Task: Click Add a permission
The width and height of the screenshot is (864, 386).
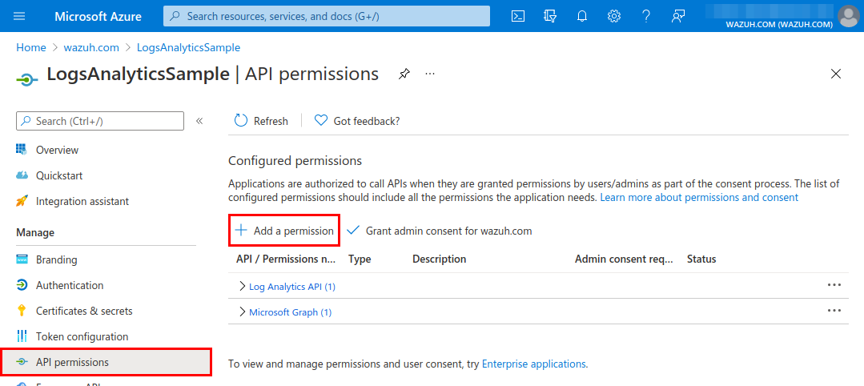Action: (284, 231)
